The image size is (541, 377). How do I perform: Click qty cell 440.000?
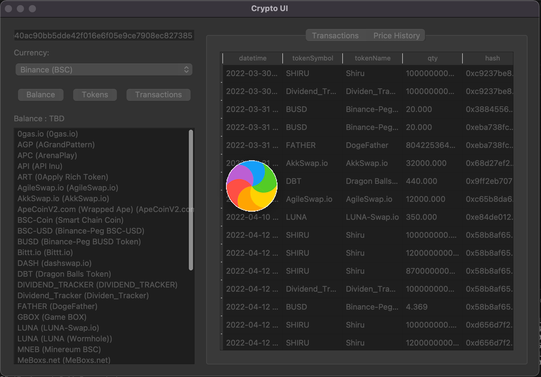pos(433,181)
